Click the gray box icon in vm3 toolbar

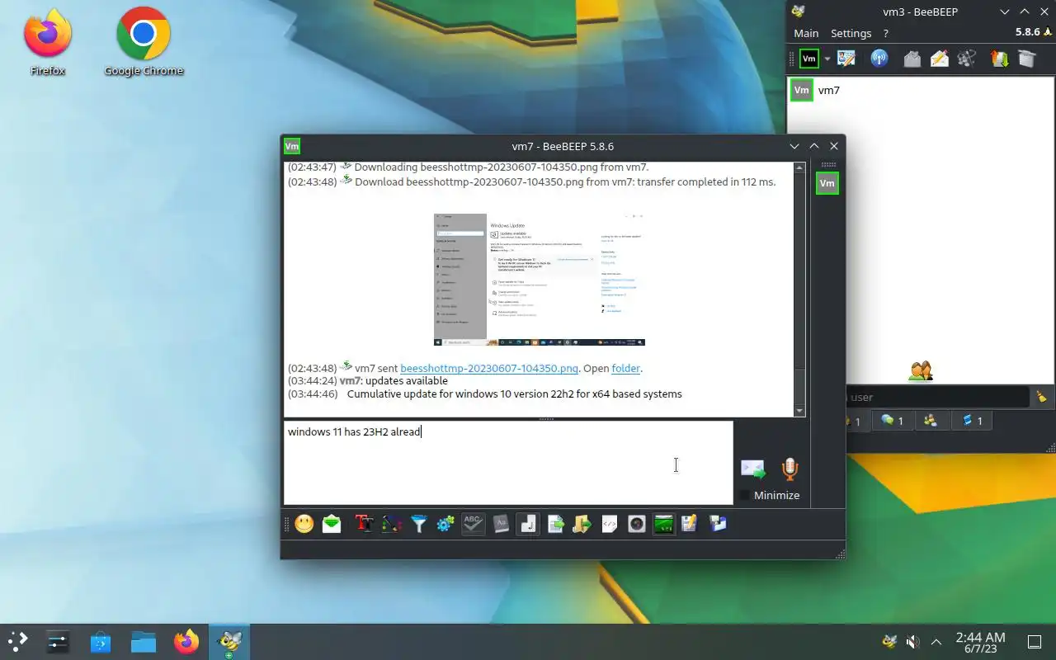coord(1026,59)
